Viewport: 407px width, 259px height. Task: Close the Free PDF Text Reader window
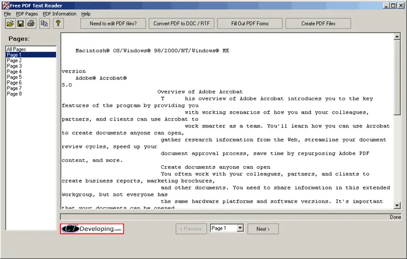(401, 5)
